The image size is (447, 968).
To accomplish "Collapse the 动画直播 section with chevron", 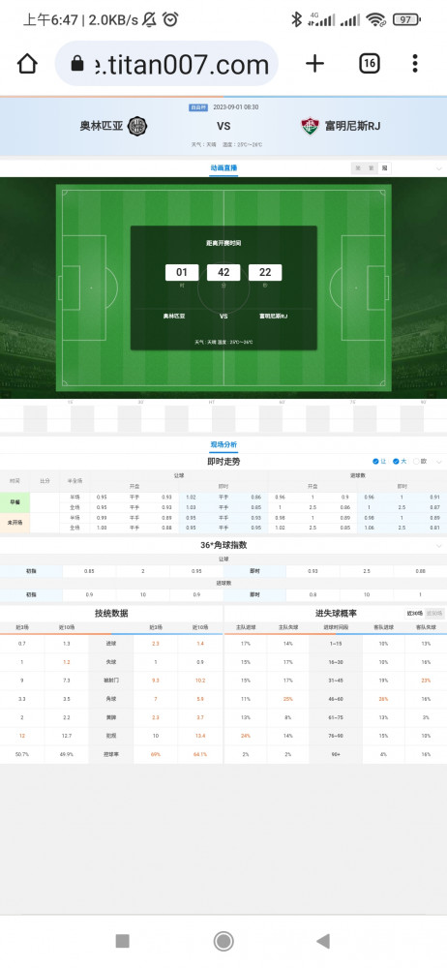I will tap(439, 168).
